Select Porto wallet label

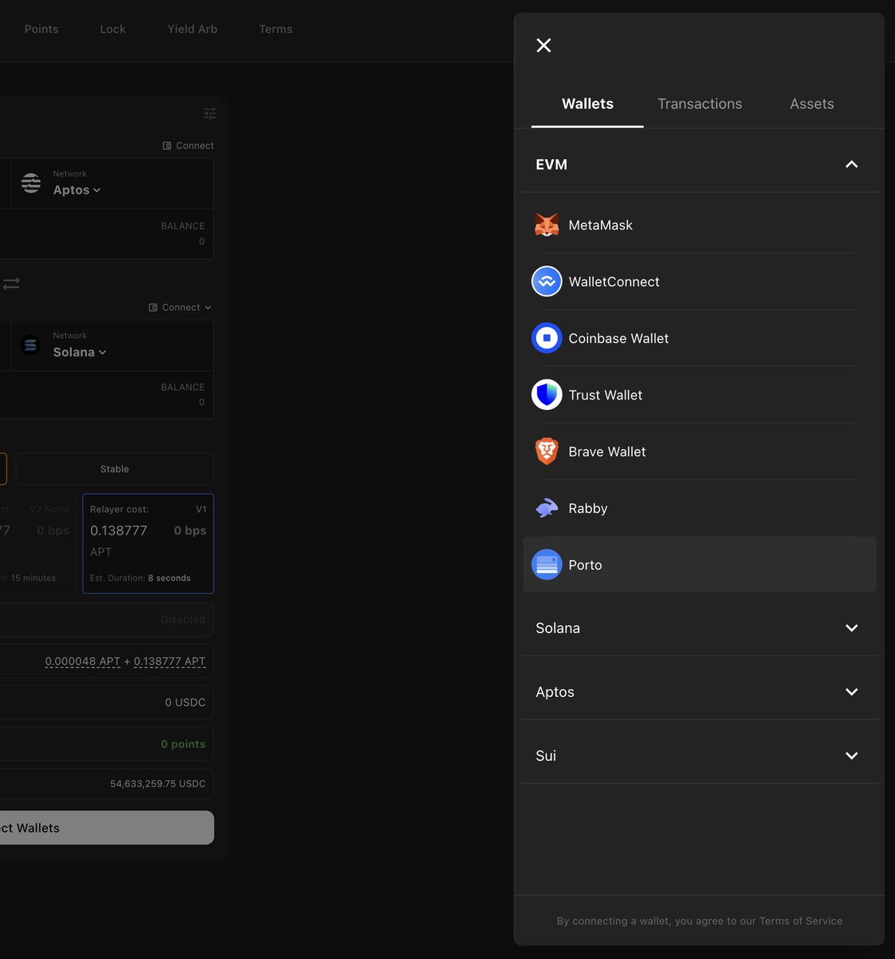point(585,565)
